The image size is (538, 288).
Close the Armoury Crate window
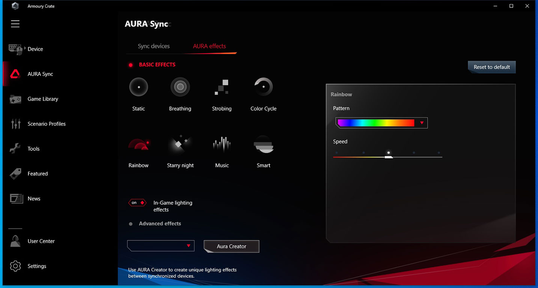pyautogui.click(x=527, y=6)
